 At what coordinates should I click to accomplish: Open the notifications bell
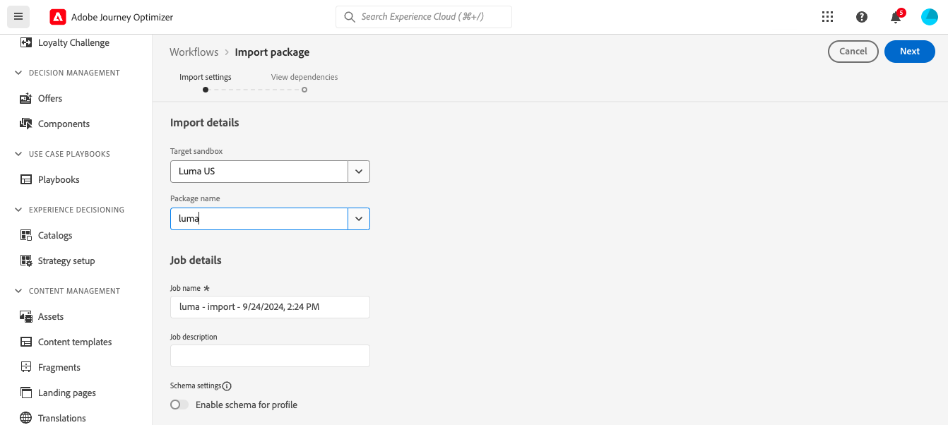coord(896,18)
